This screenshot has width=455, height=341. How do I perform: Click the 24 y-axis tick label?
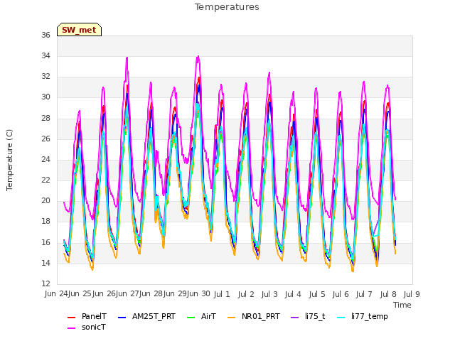[45, 159]
